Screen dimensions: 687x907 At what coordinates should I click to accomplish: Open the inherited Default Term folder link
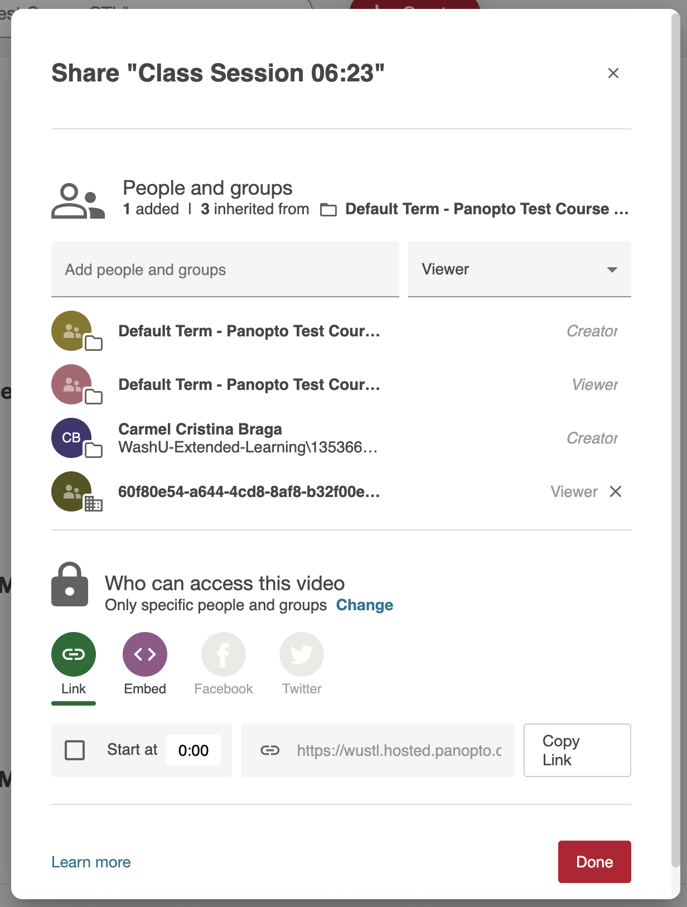(x=485, y=209)
